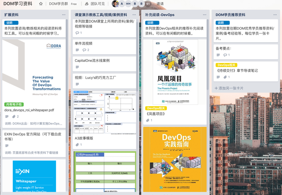Viewport: 282px width, 195px height.
Task: Click the DOM学员推荐资料 list title
Action: click(x=230, y=15)
